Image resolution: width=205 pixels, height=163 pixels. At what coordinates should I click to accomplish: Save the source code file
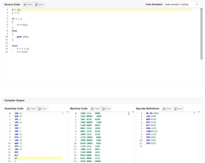pyautogui.click(x=39, y=5)
